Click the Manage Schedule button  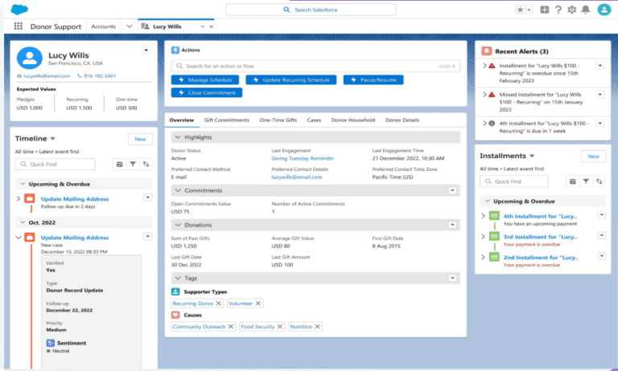(x=205, y=79)
